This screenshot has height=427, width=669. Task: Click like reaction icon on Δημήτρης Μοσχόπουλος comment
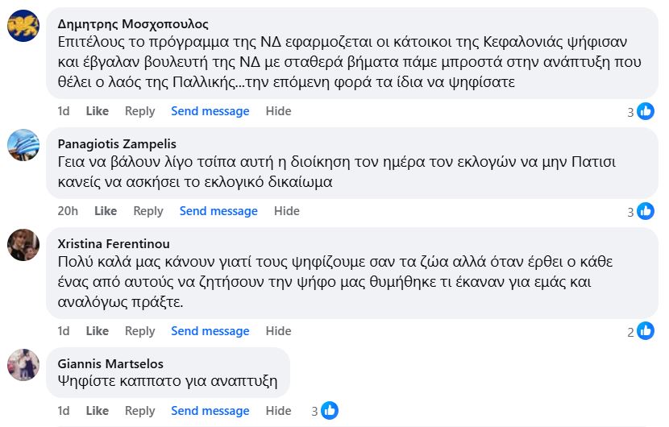[x=646, y=112]
